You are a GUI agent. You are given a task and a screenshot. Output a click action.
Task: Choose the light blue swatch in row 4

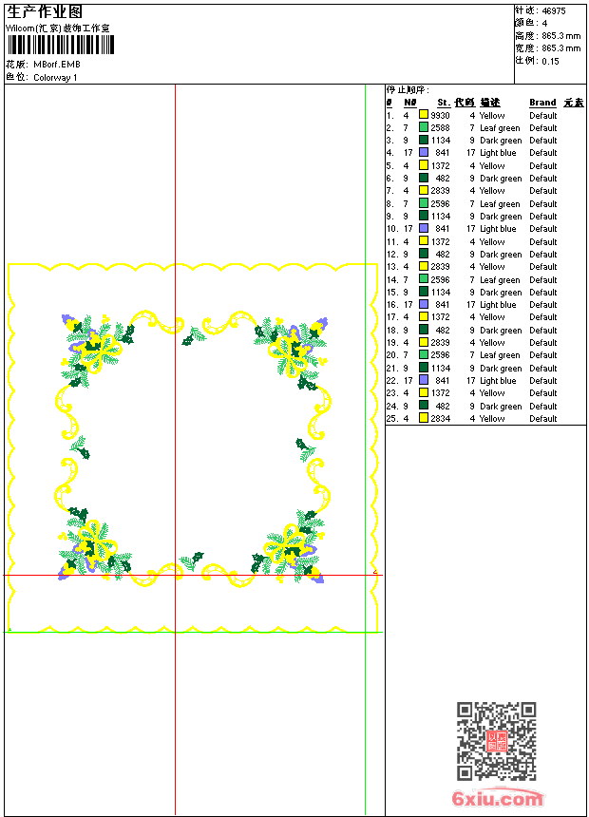click(x=424, y=152)
